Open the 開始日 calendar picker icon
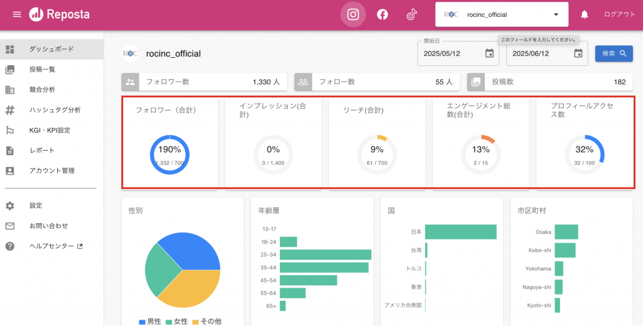643x326 pixels. [489, 53]
